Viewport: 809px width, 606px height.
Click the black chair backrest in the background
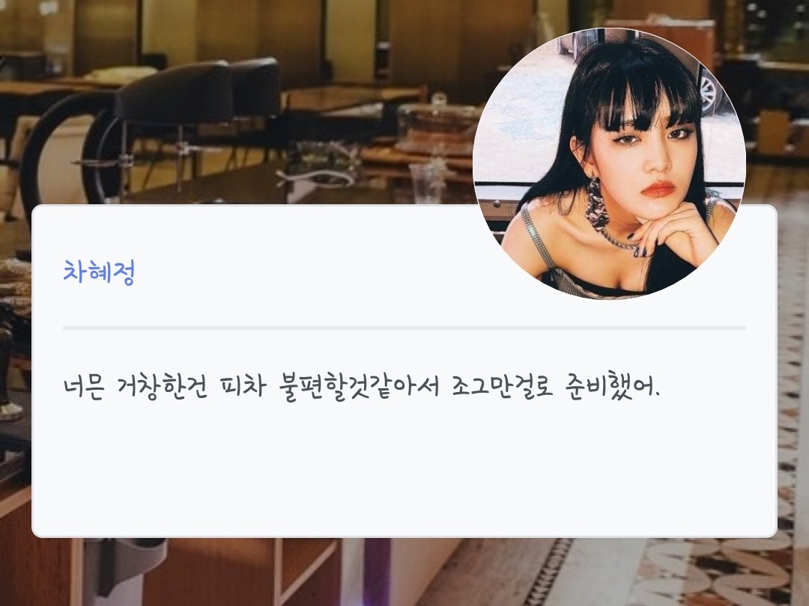[173, 94]
